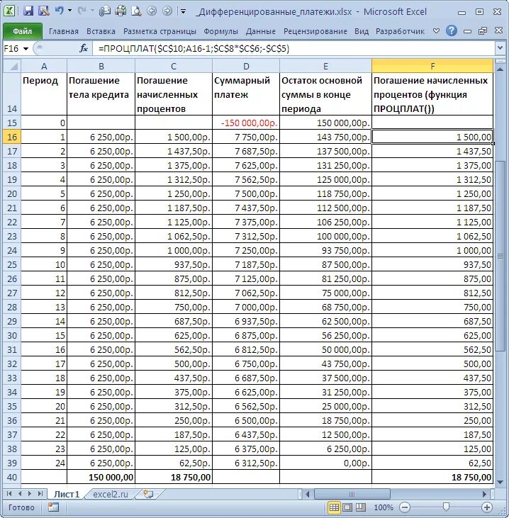
Task: Click the Insert Worksheet tab icon
Action: [148, 494]
